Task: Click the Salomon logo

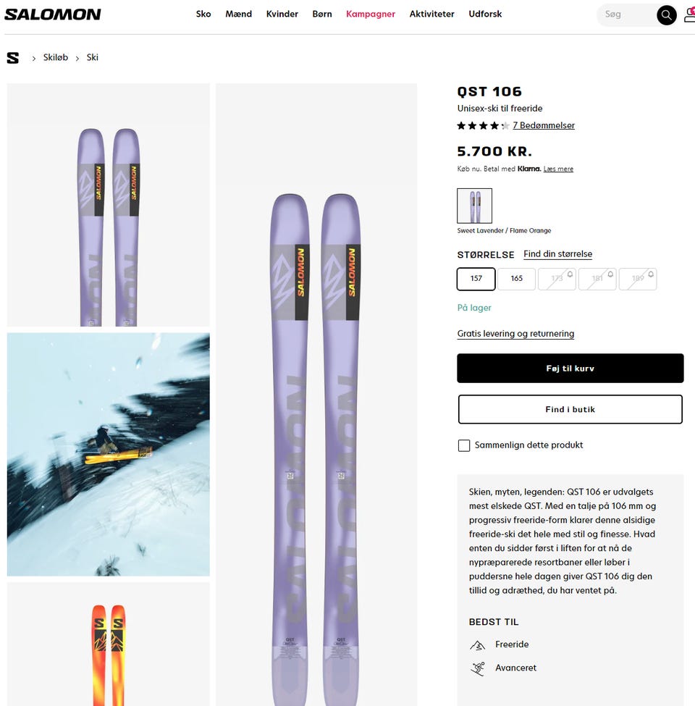Action: [x=52, y=13]
